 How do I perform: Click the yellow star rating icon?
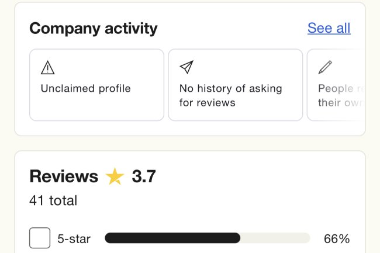point(115,176)
